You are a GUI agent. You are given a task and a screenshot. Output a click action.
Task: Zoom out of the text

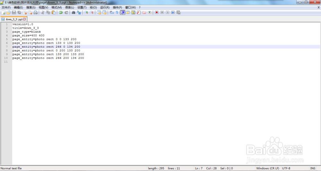tap(91, 12)
